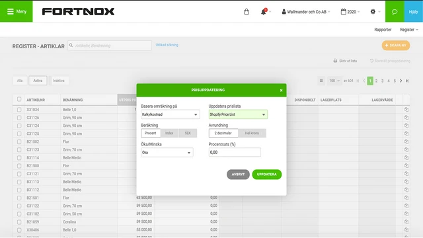Screen dimensions: 423x238
Task: Click copy icon for row C31122
Action: [x=406, y=206]
